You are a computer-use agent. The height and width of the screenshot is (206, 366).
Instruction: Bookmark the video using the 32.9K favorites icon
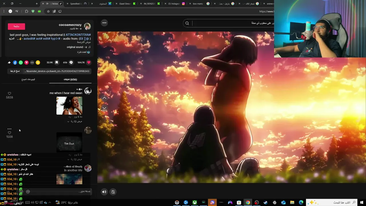coord(57,62)
